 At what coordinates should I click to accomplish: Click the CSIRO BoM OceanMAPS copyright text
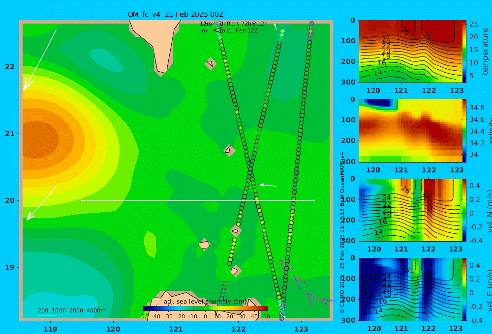(342, 232)
